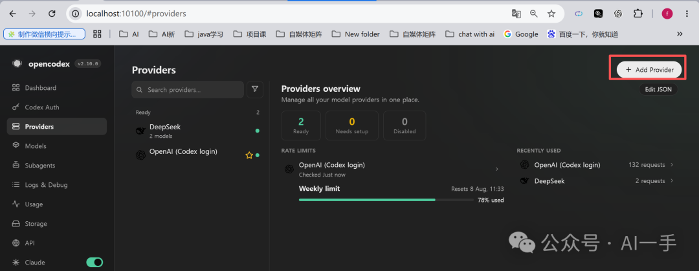699x271 pixels.
Task: Open the Extensions puzzle icon
Action: [x=638, y=14]
